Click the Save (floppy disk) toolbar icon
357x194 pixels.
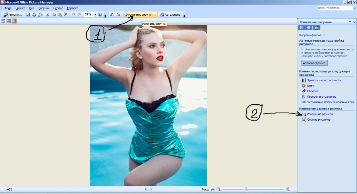click(x=29, y=15)
